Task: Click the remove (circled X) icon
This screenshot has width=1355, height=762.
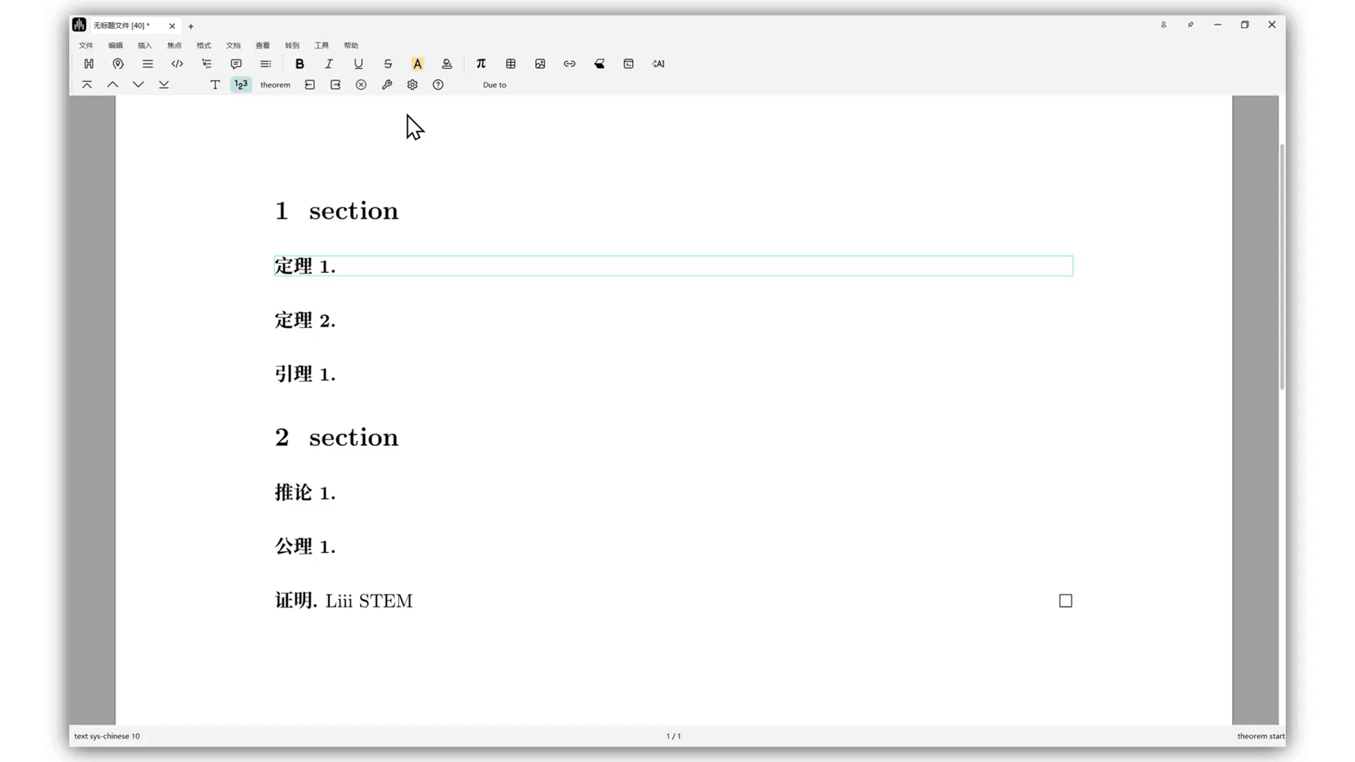Action: [361, 85]
